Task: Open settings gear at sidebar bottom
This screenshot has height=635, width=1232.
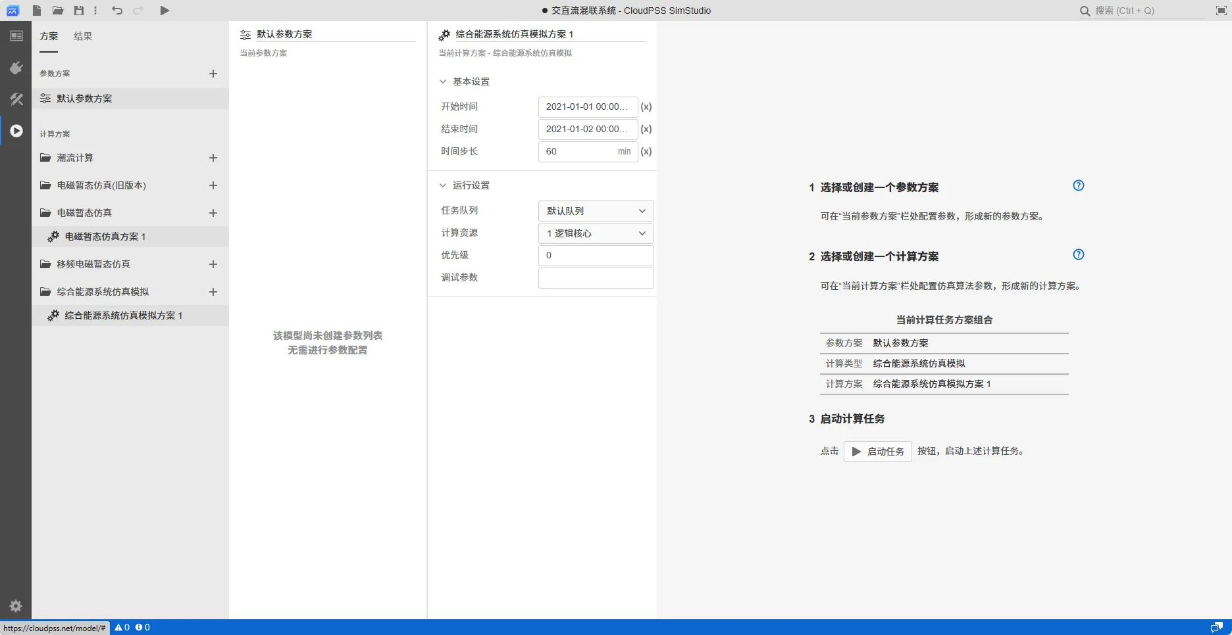Action: pyautogui.click(x=16, y=606)
